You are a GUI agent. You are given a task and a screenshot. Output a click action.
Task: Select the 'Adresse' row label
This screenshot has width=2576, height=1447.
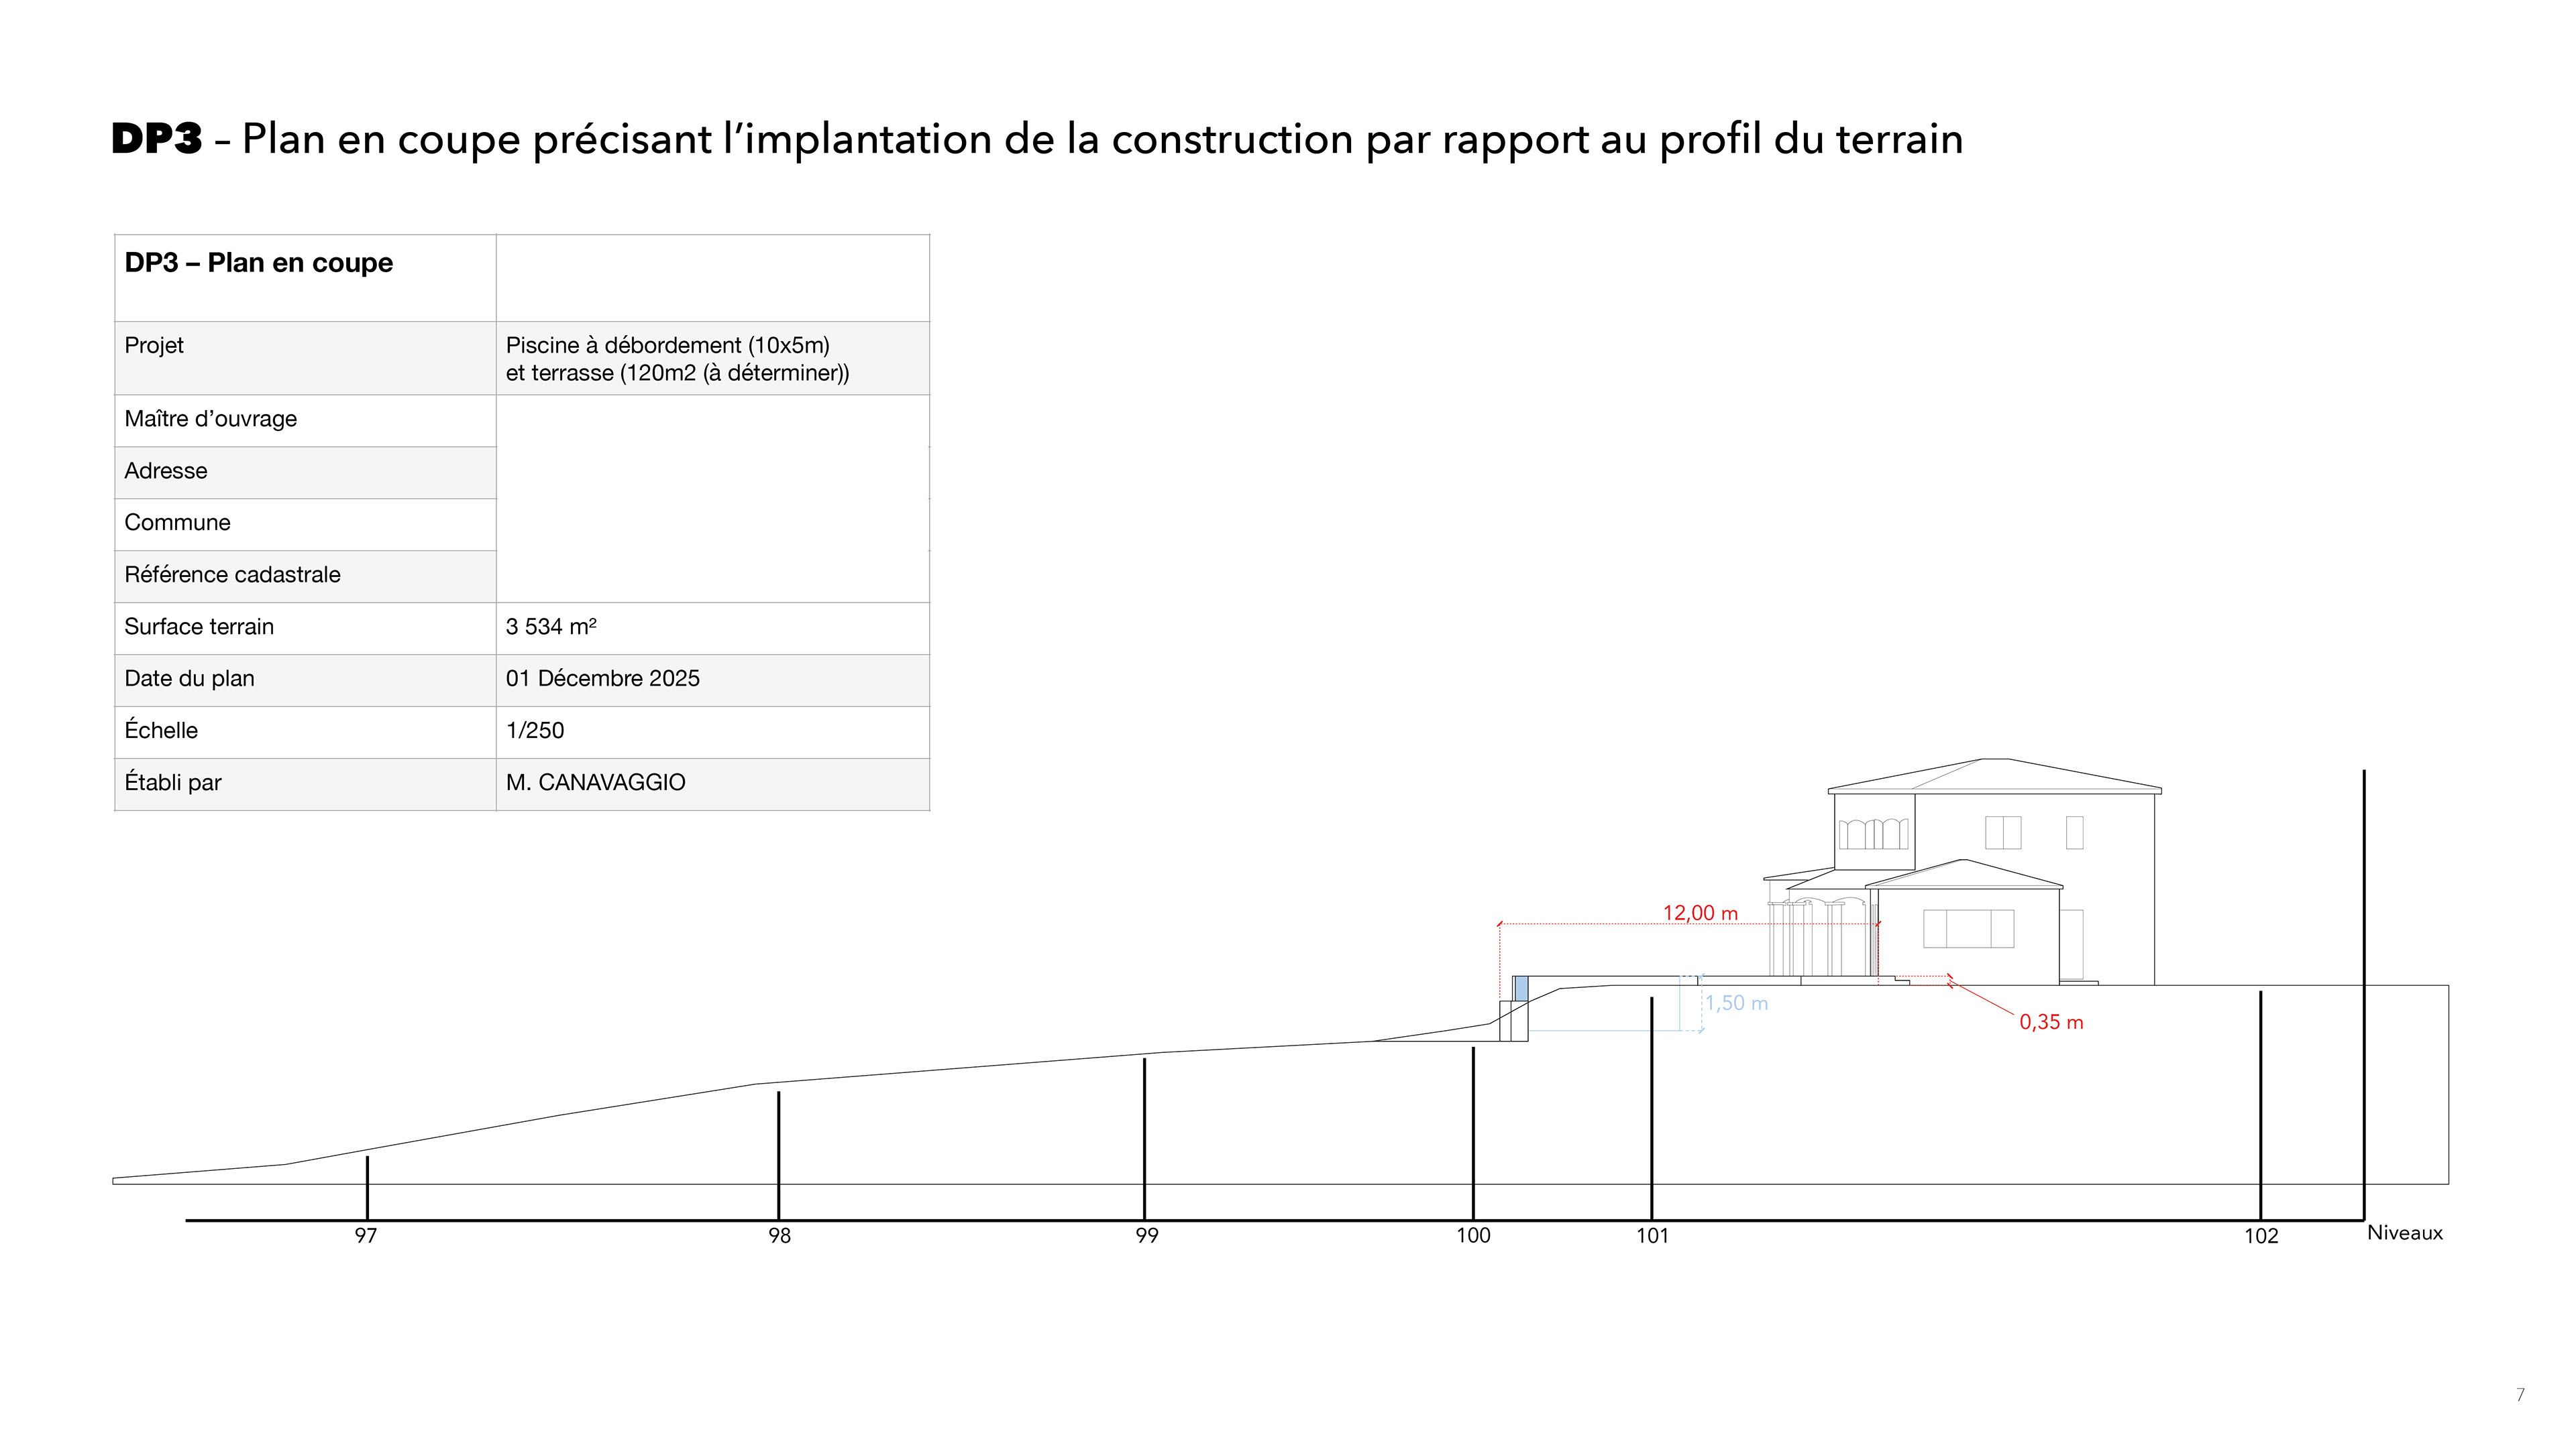tap(166, 470)
